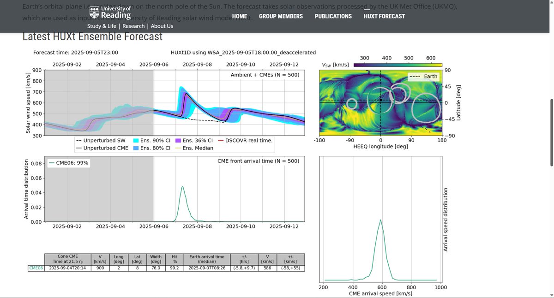Viewport: 554px width, 298px height.
Task: Select the CME06 row in the forecast table
Action: click(36, 268)
